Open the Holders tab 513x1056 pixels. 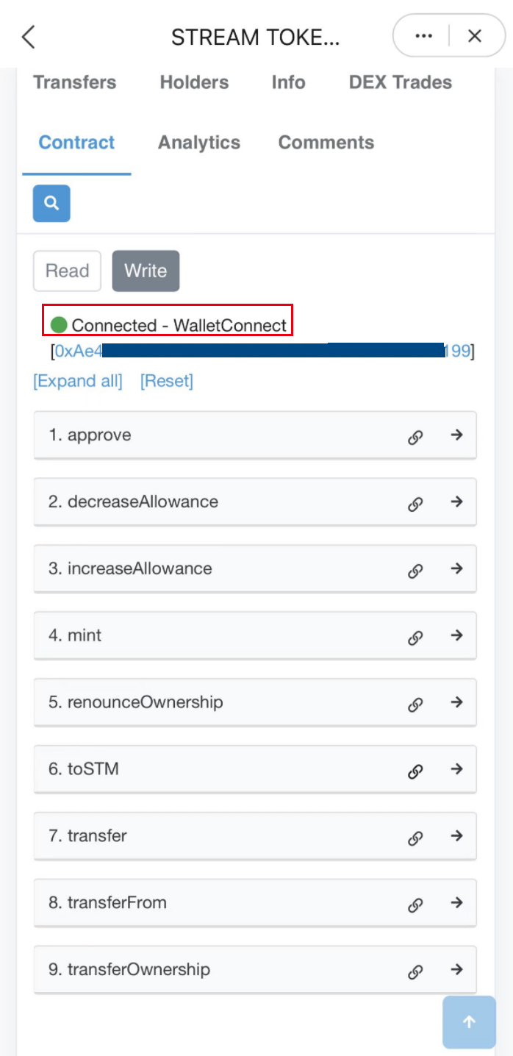tap(194, 82)
